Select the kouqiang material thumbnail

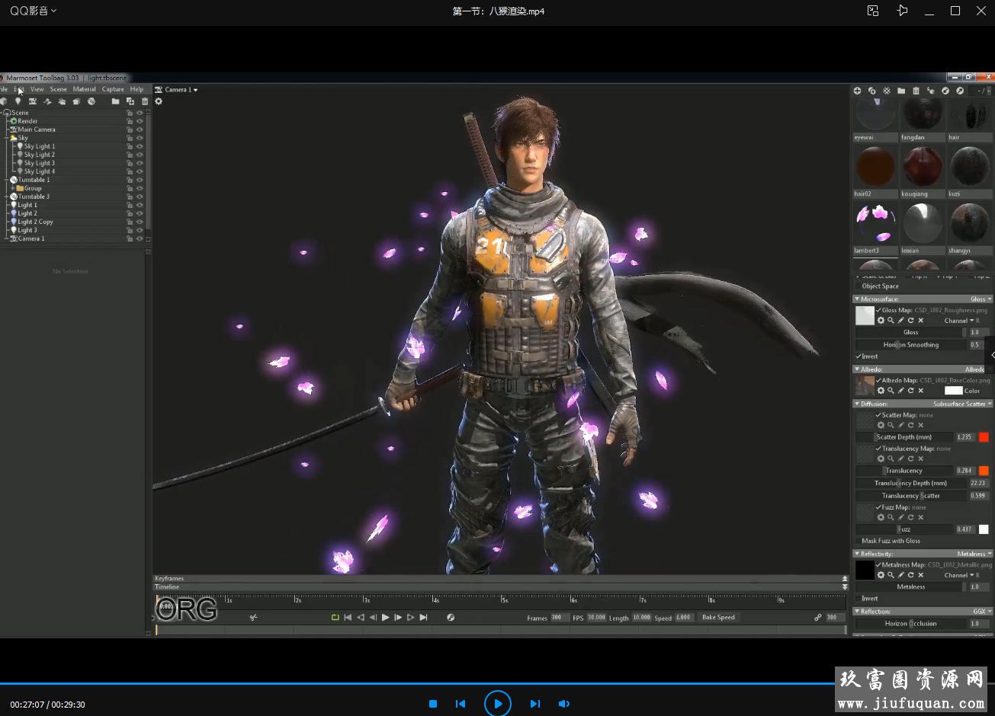click(922, 165)
